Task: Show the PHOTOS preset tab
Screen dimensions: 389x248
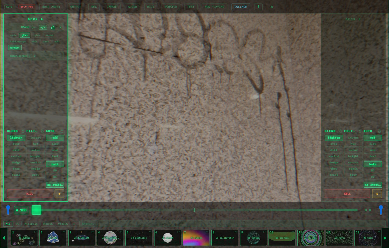Action: tap(48, 224)
